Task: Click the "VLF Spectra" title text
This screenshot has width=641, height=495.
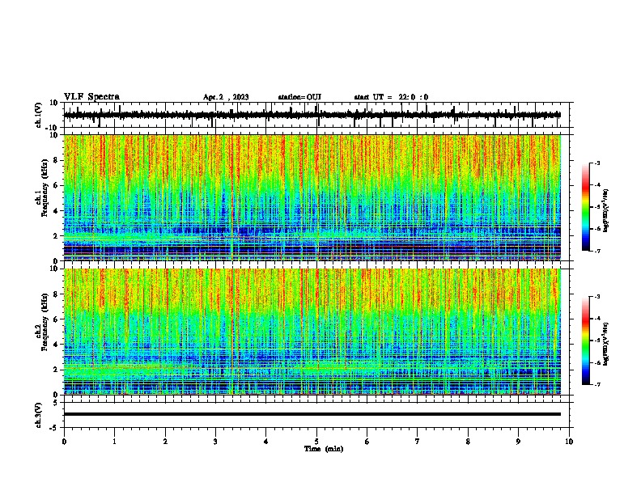Action: click(x=91, y=97)
